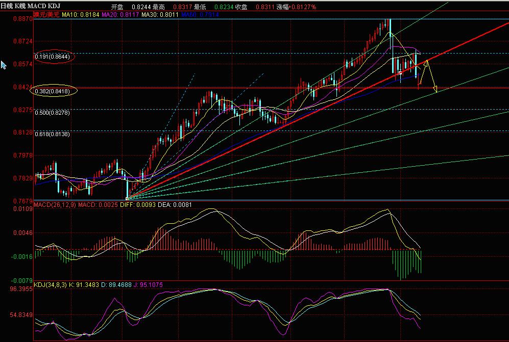The height and width of the screenshot is (342, 509).
Task: Click the J: 95.1075 value
Action: pos(149,285)
